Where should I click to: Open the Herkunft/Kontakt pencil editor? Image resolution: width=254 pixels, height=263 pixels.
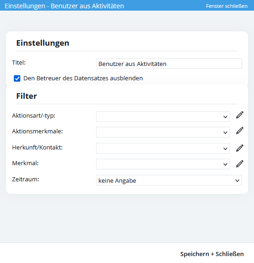tap(240, 148)
